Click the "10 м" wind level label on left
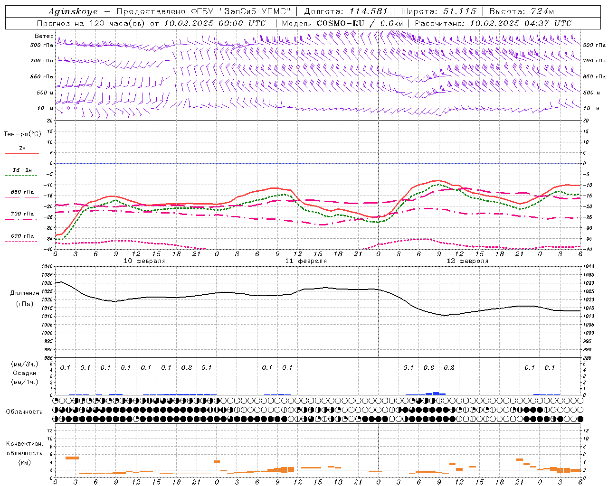Screen dimensions: 608x486 45,108
